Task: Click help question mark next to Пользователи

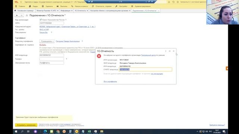Action: (52, 32)
